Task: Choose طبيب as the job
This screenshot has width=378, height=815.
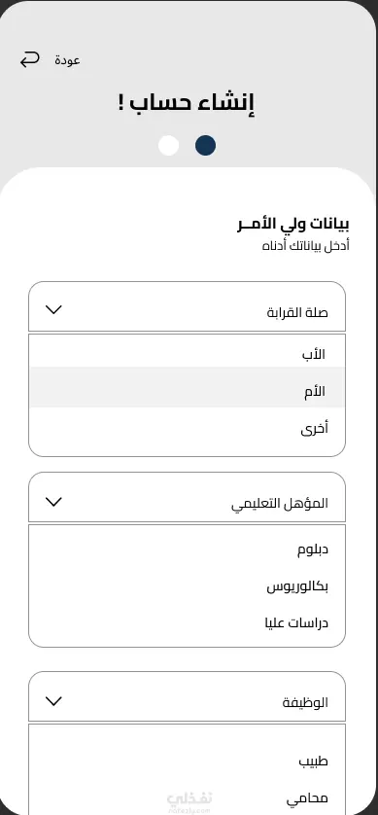Action: pyautogui.click(x=187, y=762)
